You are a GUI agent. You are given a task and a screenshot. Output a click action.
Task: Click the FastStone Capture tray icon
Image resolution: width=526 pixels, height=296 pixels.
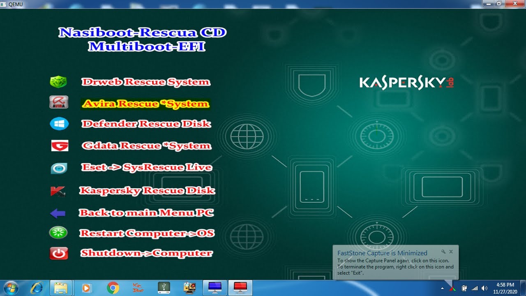[453, 288]
